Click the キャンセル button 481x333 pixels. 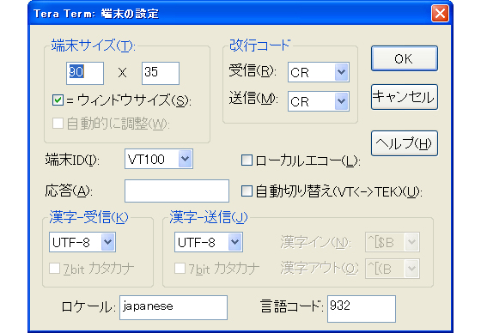(x=405, y=97)
